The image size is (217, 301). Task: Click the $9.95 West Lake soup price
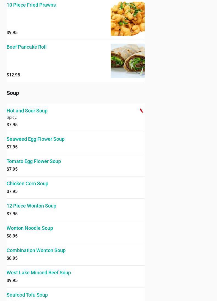point(12,280)
